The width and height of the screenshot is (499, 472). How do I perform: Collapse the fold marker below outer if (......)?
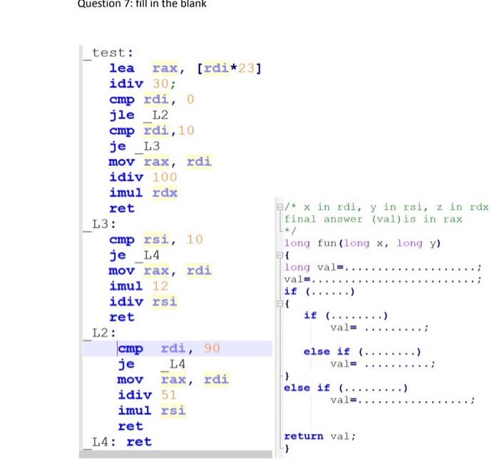point(279,304)
